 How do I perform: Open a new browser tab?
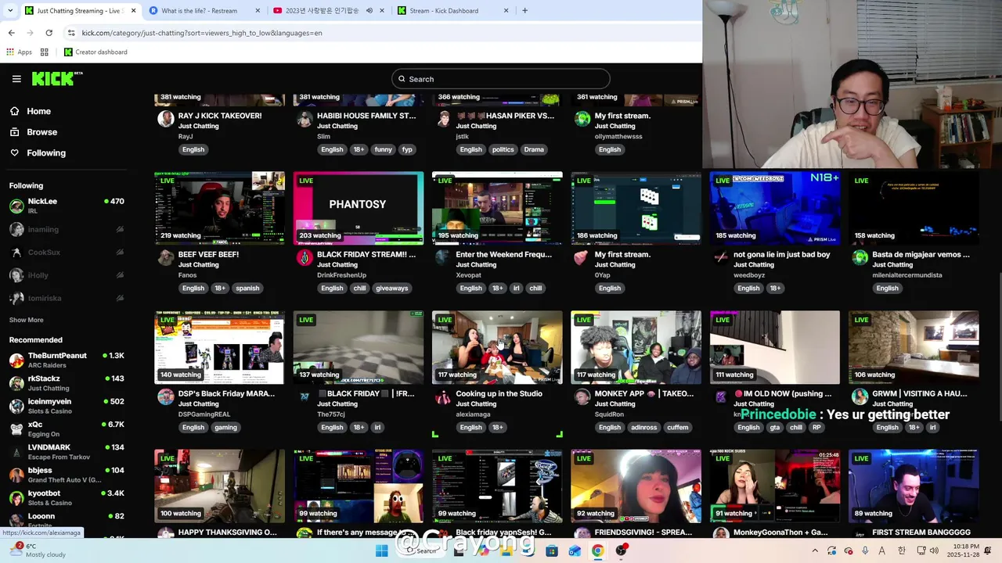click(x=524, y=11)
